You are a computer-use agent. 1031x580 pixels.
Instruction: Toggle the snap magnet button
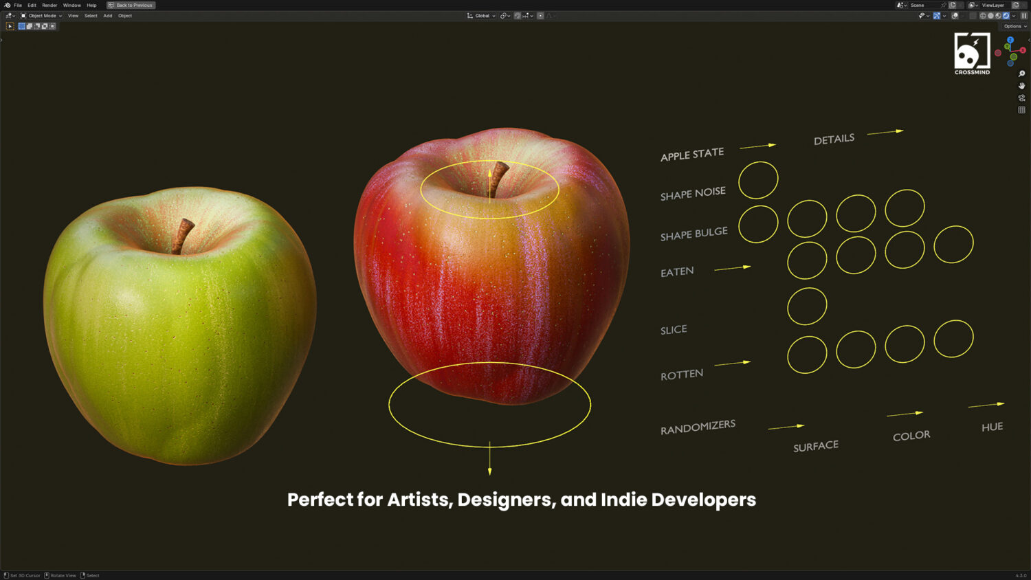pyautogui.click(x=518, y=16)
